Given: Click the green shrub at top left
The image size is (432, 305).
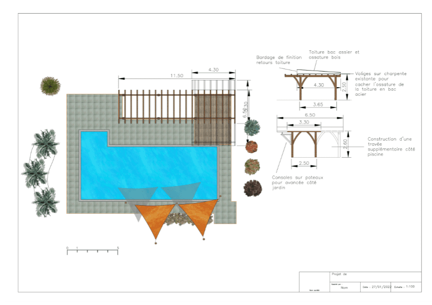Looking at the screenshot, I should coord(50,86).
